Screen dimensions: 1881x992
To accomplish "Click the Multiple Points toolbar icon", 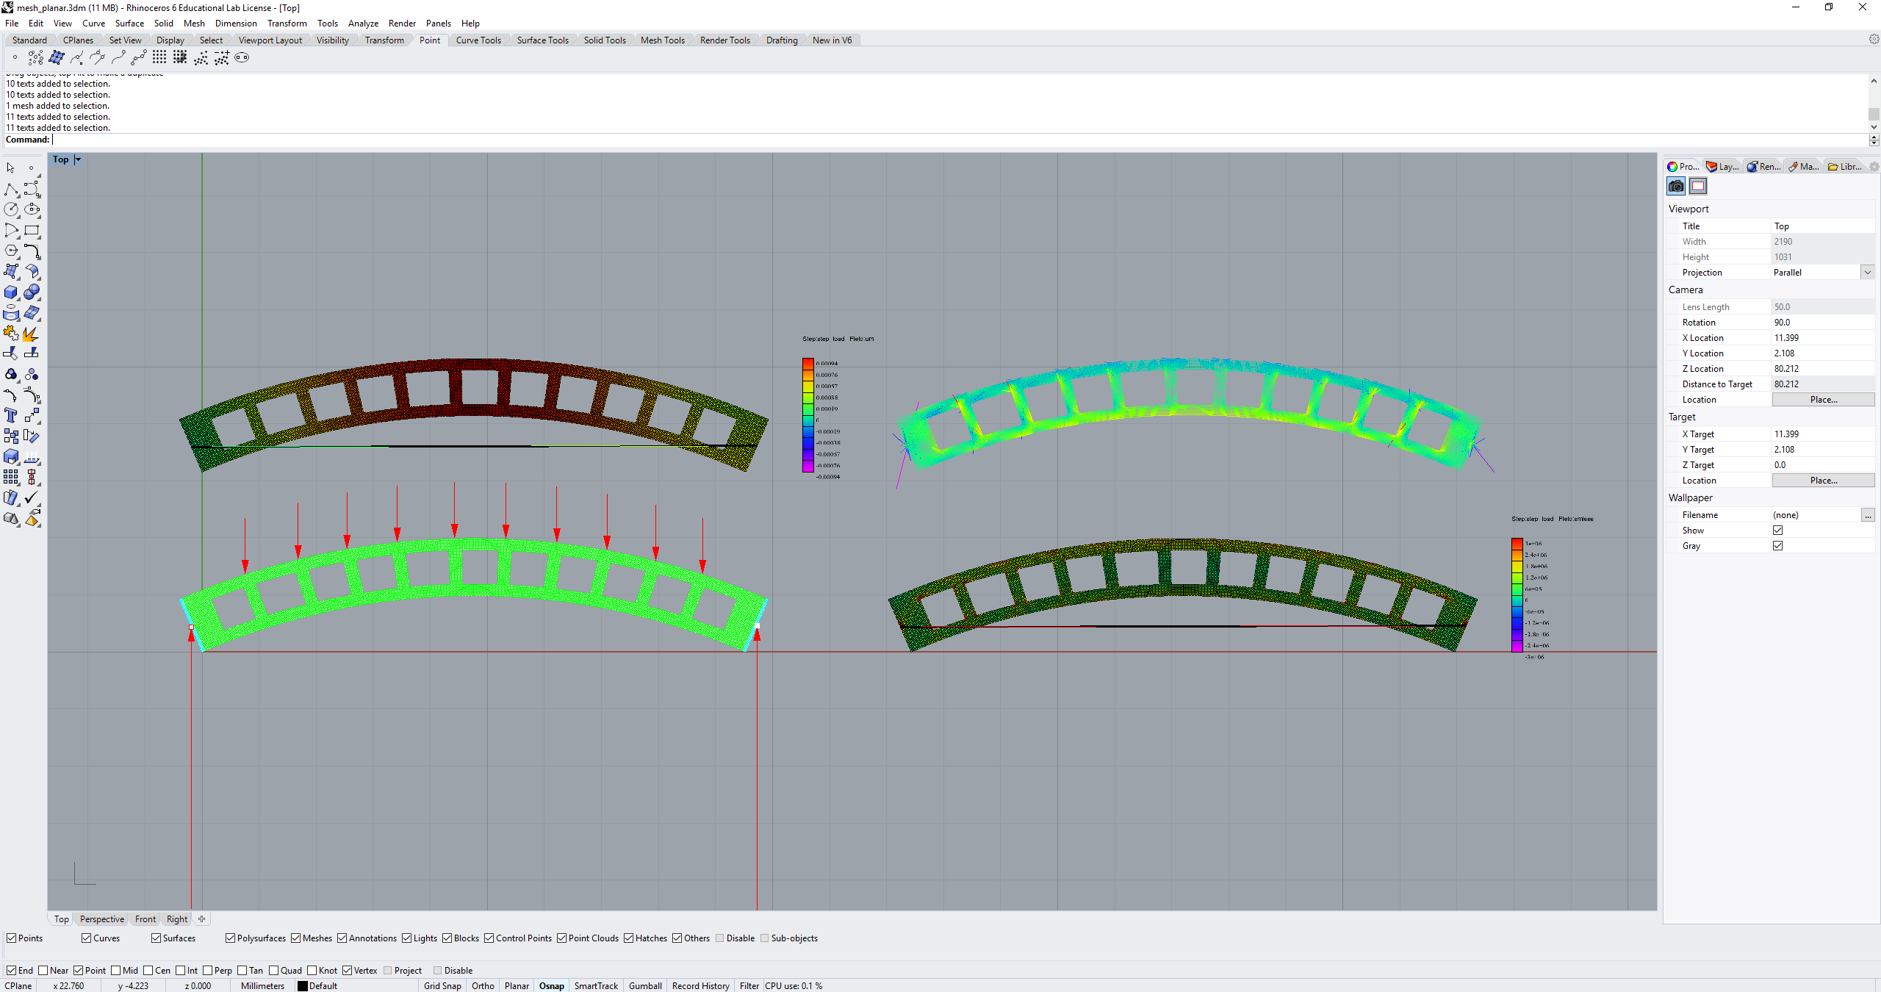I will [x=35, y=57].
